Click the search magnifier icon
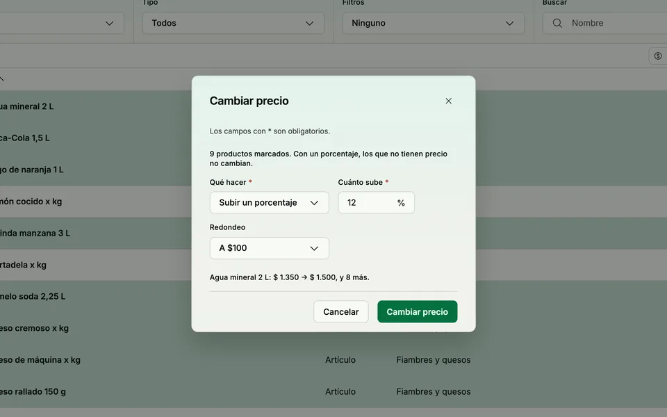 coord(557,23)
